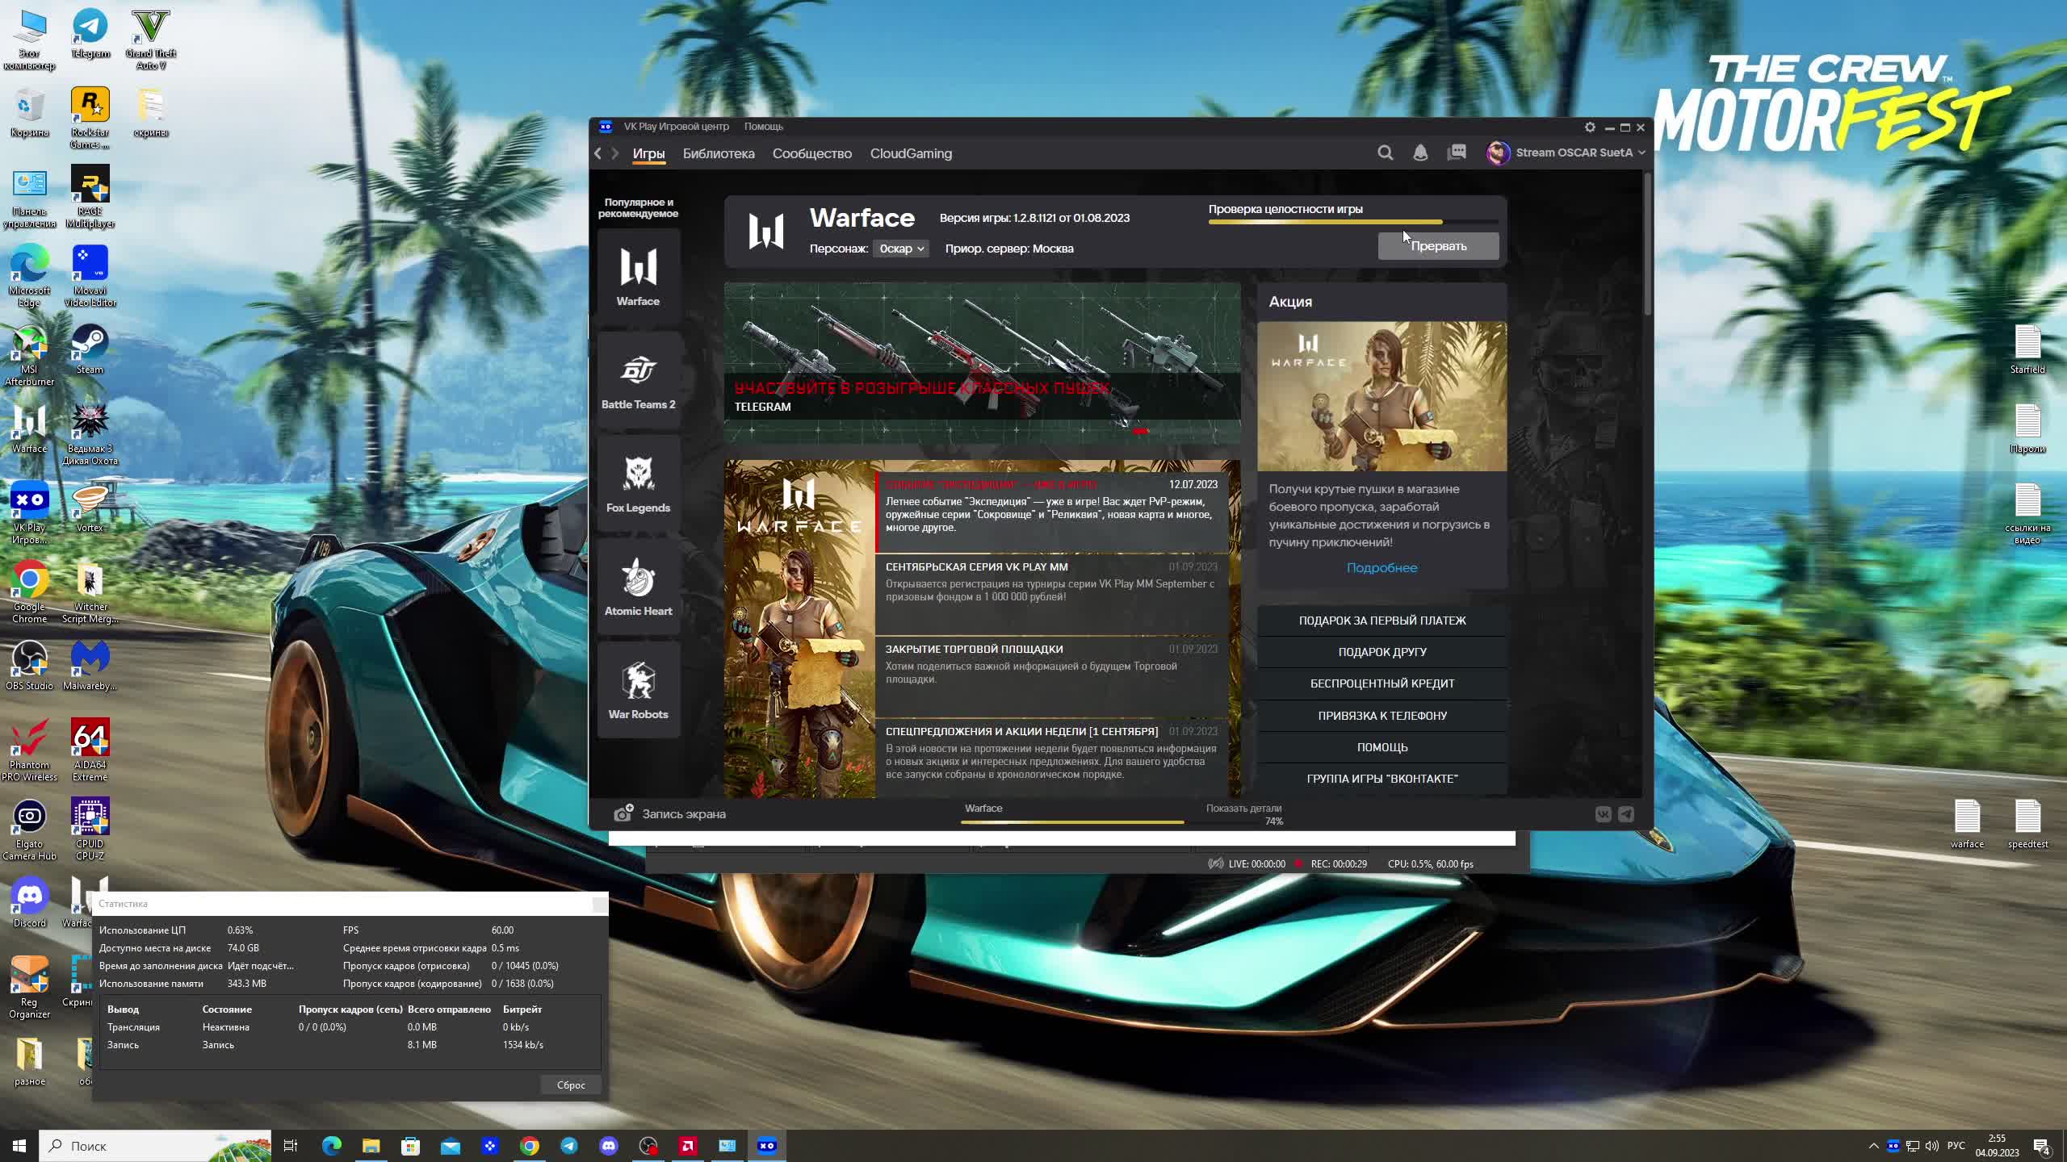Open the Помощь menu
Viewport: 2067px width, 1162px height.
click(x=763, y=127)
